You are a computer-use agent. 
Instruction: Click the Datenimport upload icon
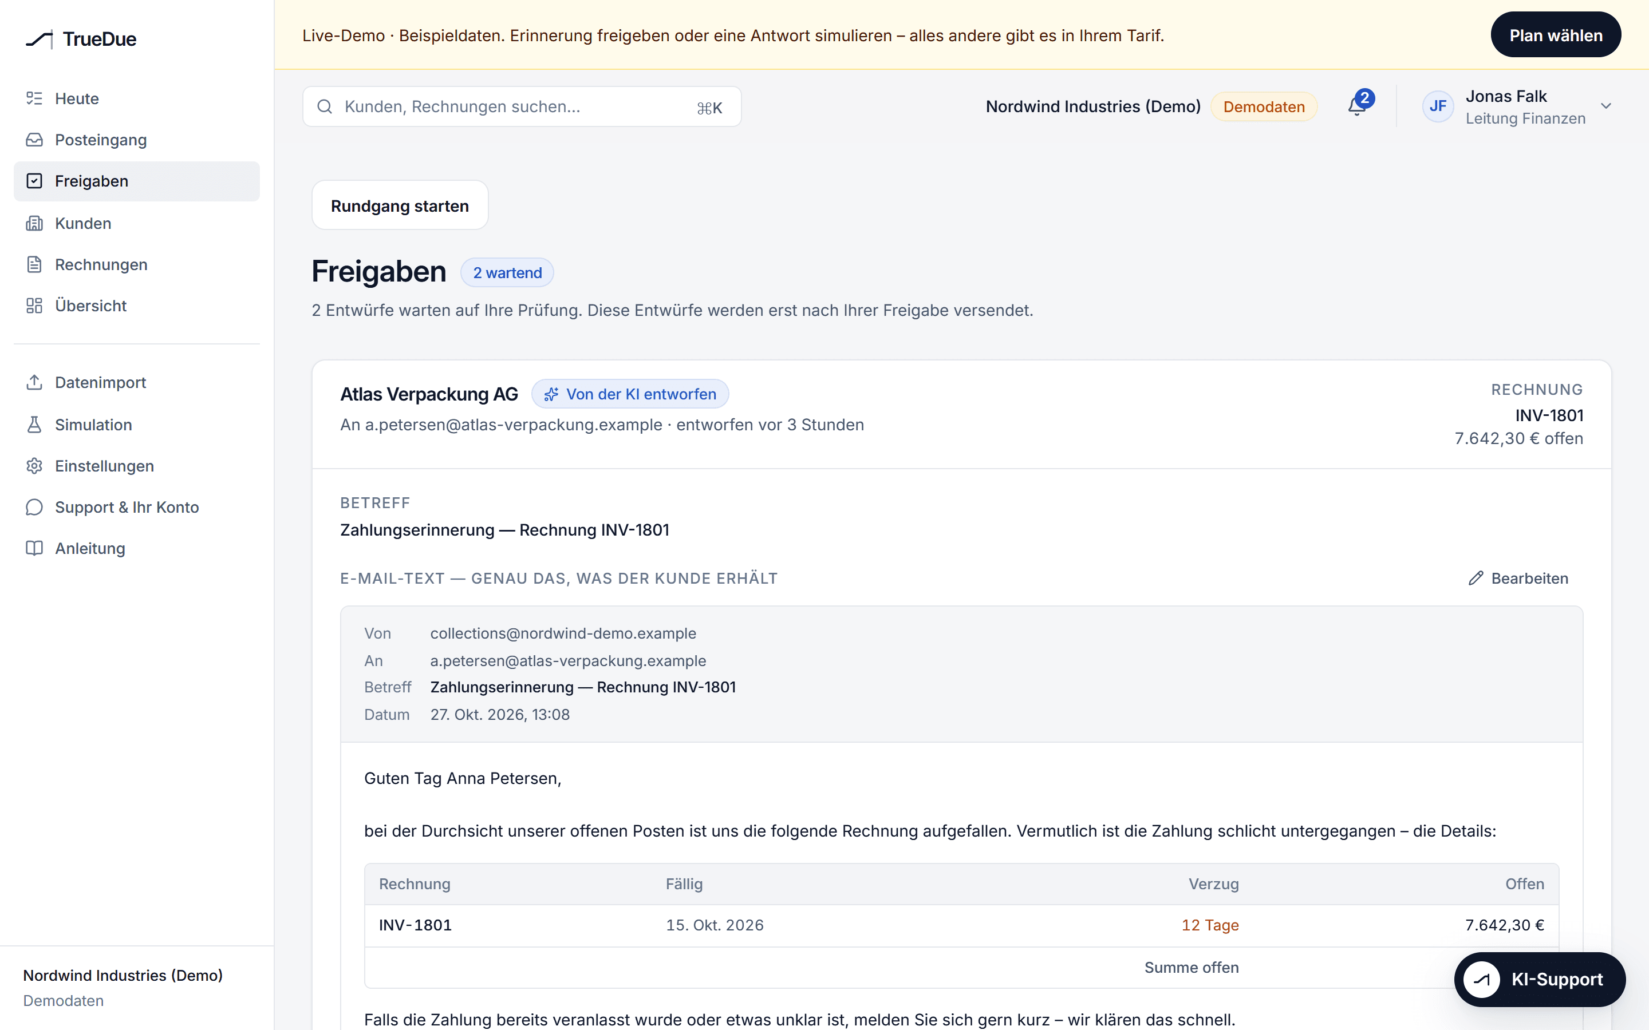point(34,382)
